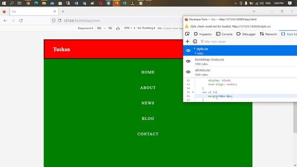Click the viewport height field 760
Screen dimensions: 297x167
coord(110,28)
